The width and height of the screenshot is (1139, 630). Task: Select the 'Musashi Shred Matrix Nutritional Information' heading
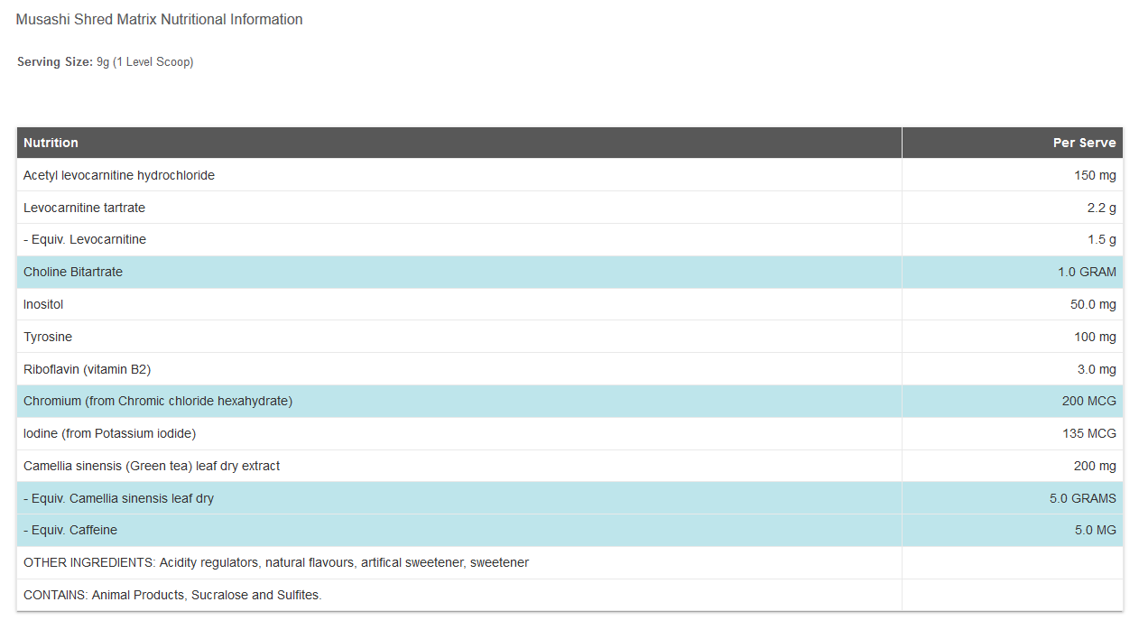click(x=160, y=20)
